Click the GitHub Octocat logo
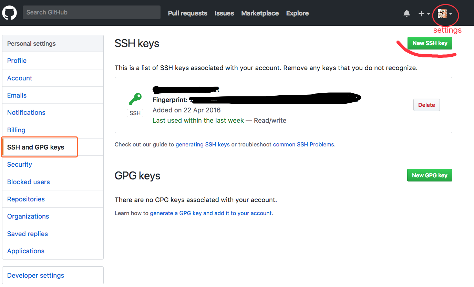This screenshot has width=474, height=287. click(x=9, y=13)
